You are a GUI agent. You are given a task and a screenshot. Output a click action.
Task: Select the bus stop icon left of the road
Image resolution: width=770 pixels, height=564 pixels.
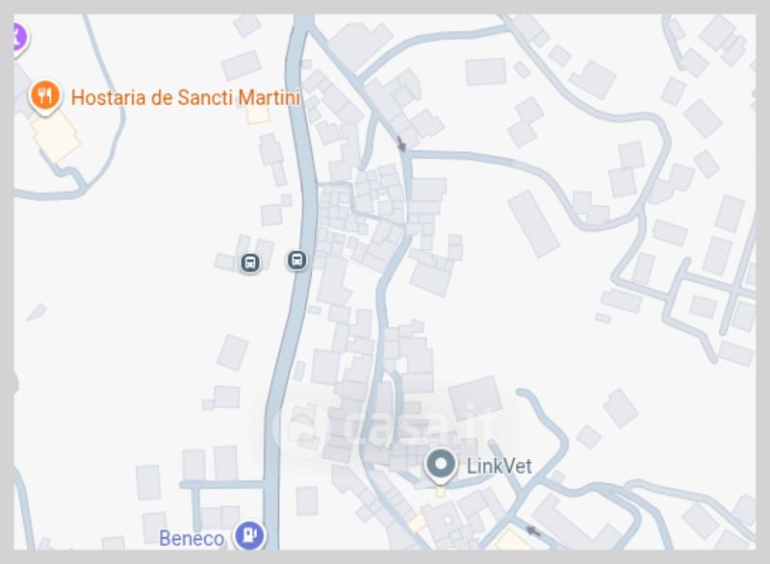(250, 263)
